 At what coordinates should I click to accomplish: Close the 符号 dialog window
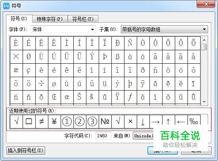point(206,4)
